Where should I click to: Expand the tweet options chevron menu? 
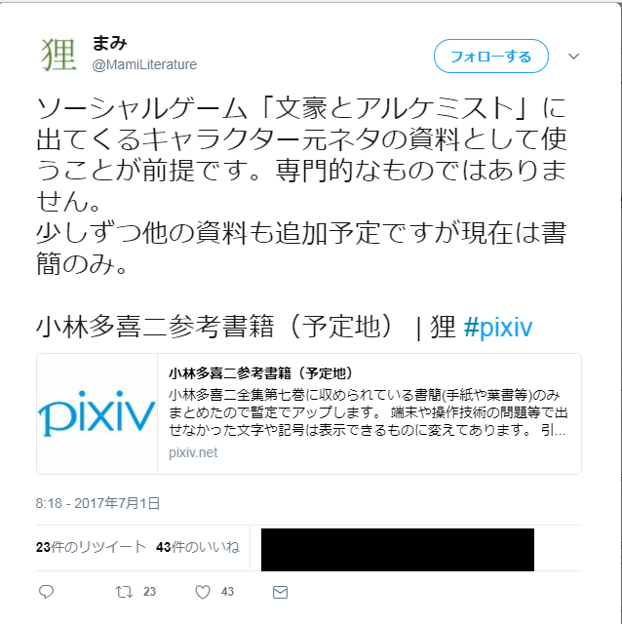[x=573, y=57]
